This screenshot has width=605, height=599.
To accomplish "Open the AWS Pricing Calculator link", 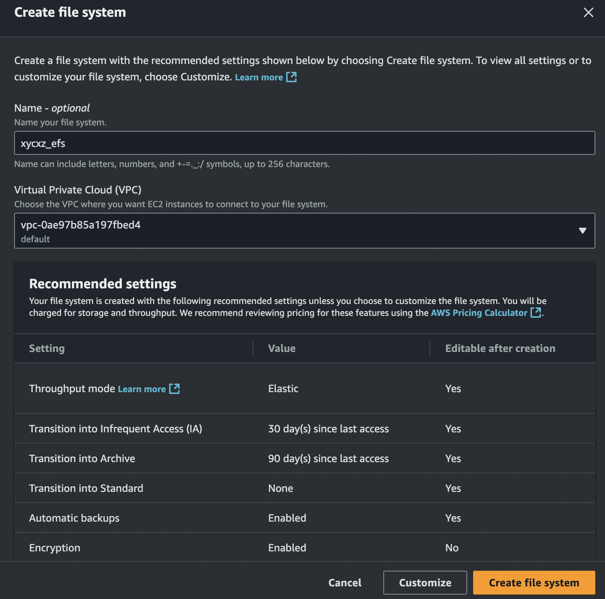I will 479,313.
